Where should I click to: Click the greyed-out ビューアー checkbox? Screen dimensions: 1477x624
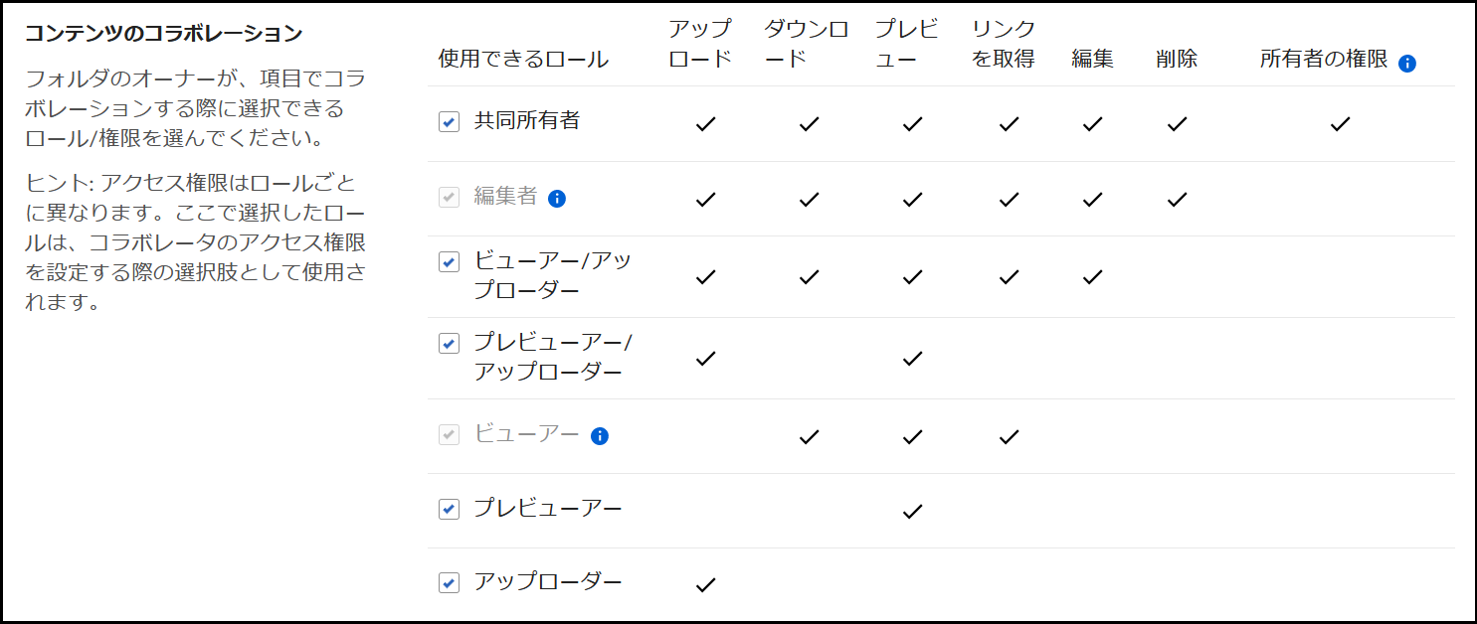tap(449, 434)
